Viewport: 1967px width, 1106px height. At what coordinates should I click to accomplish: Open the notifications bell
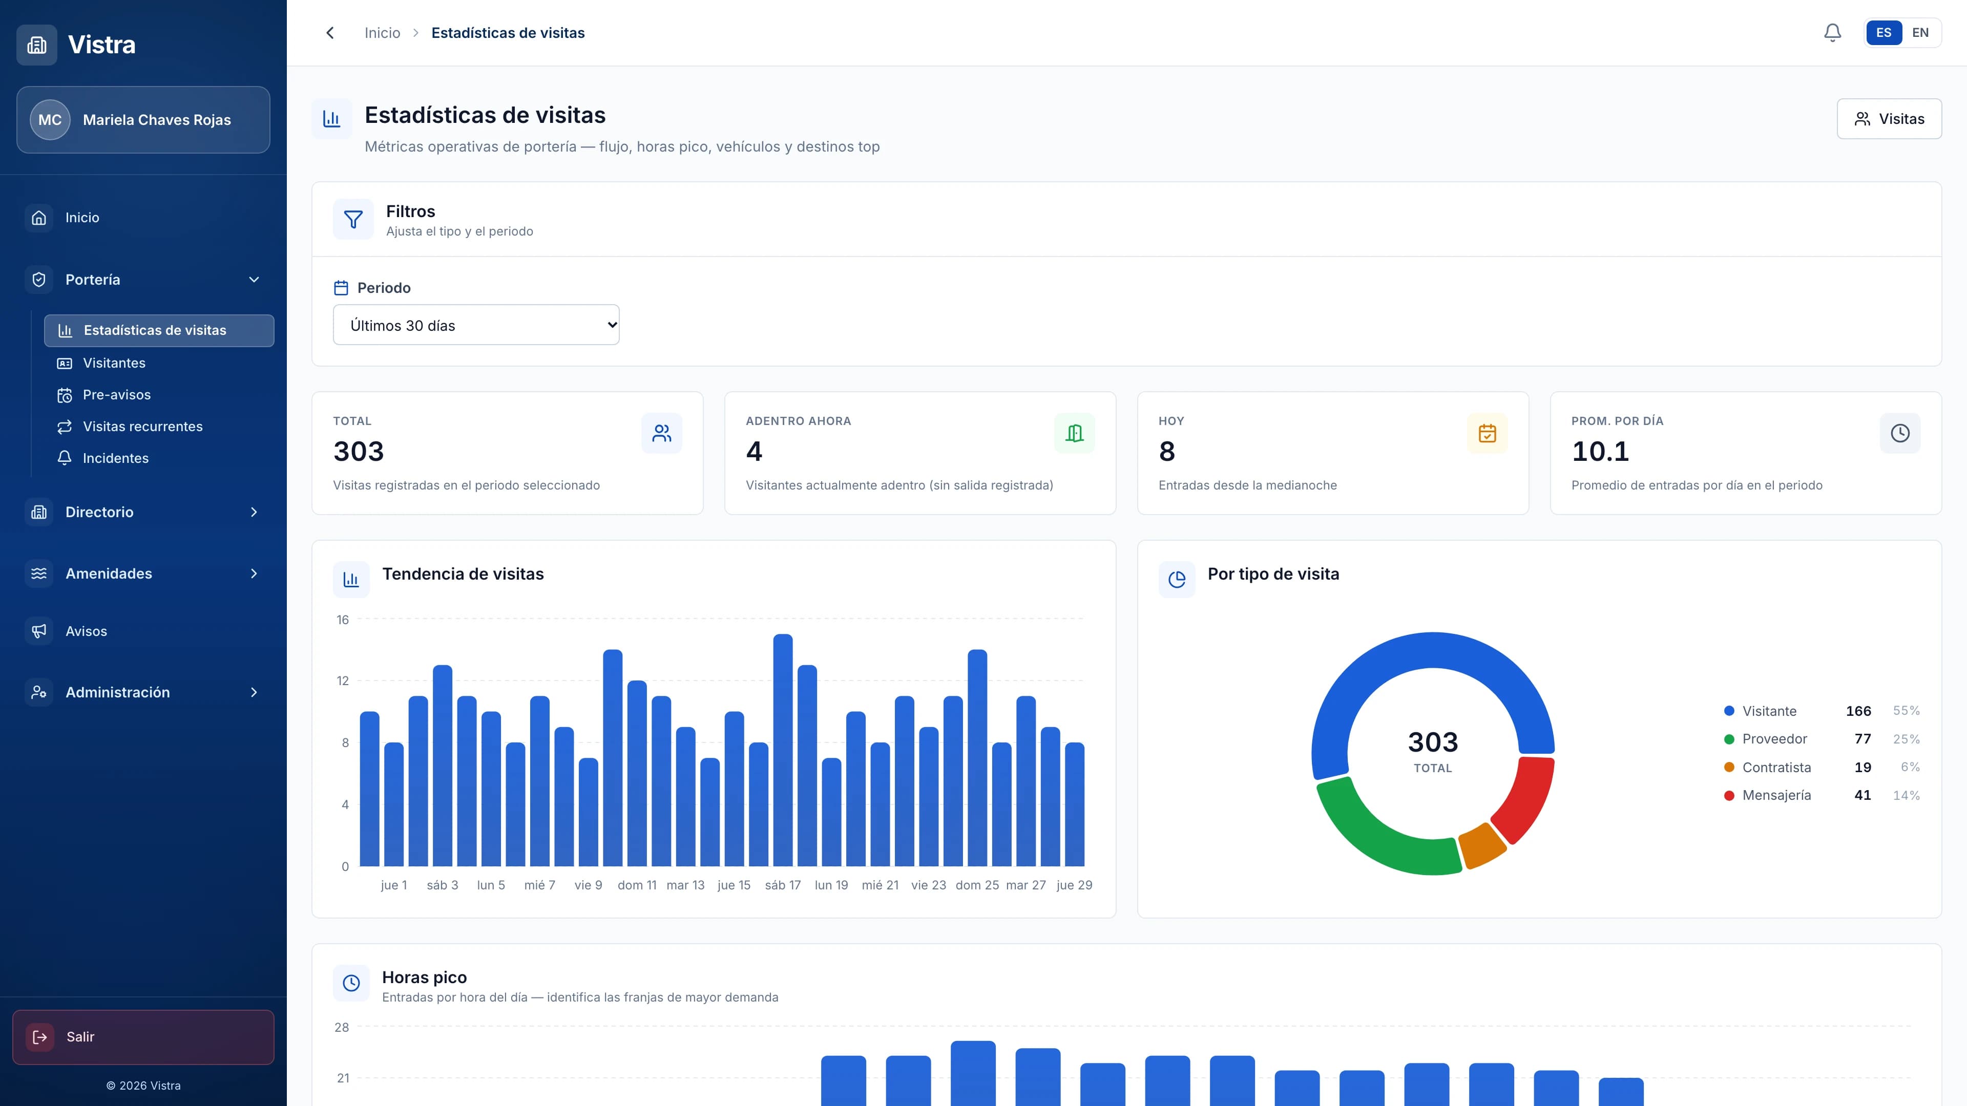pos(1833,33)
